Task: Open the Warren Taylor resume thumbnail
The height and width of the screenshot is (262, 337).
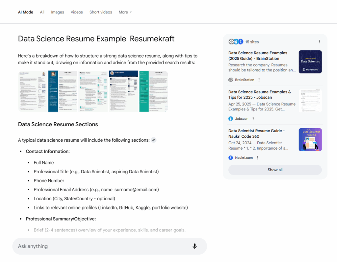Action: 93,91
